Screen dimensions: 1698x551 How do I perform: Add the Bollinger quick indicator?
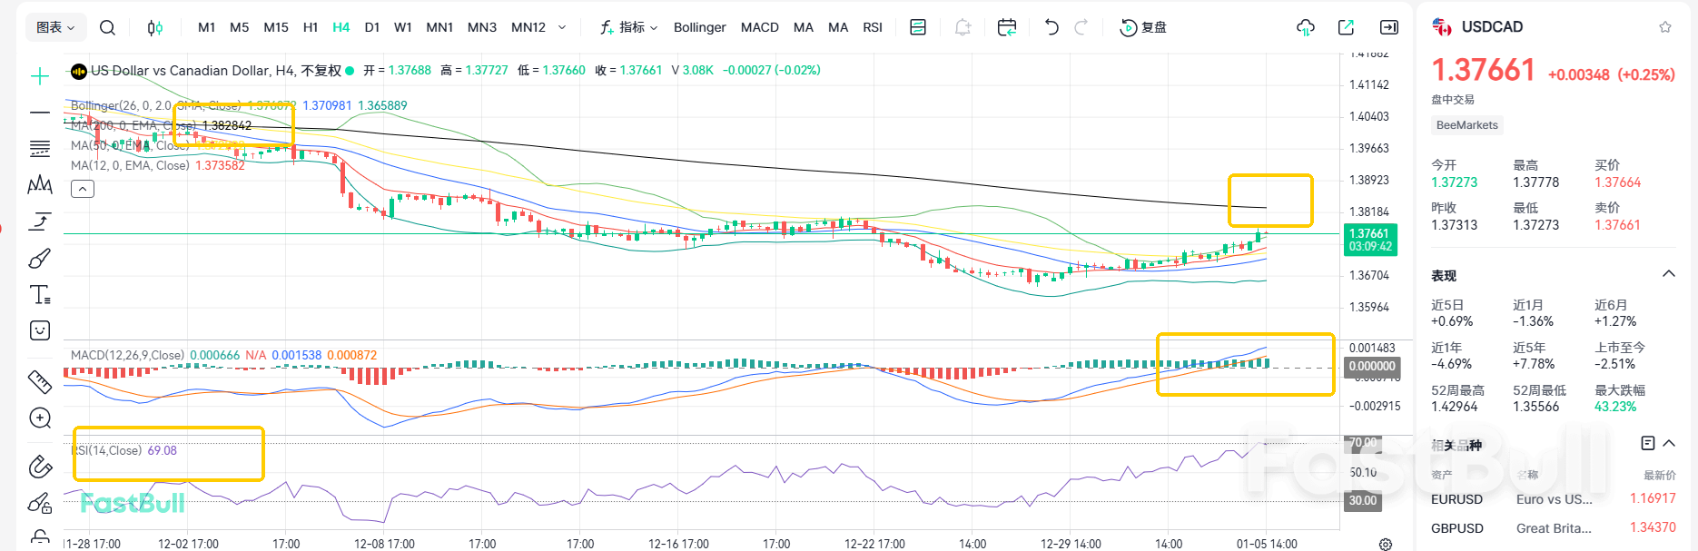coord(699,27)
